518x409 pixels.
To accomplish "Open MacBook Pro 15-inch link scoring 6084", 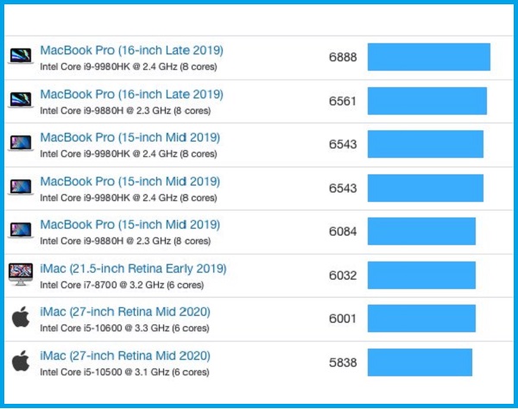I will point(129,225).
